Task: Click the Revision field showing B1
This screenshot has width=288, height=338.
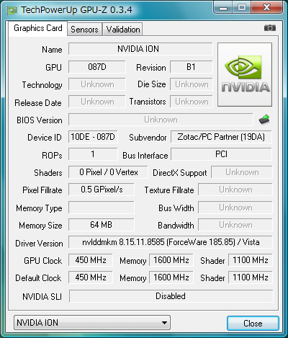Action: click(x=192, y=67)
